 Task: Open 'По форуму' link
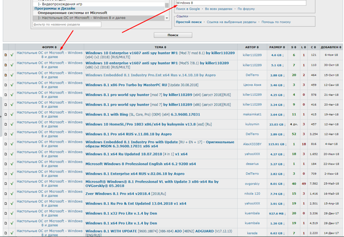pos(246,9)
